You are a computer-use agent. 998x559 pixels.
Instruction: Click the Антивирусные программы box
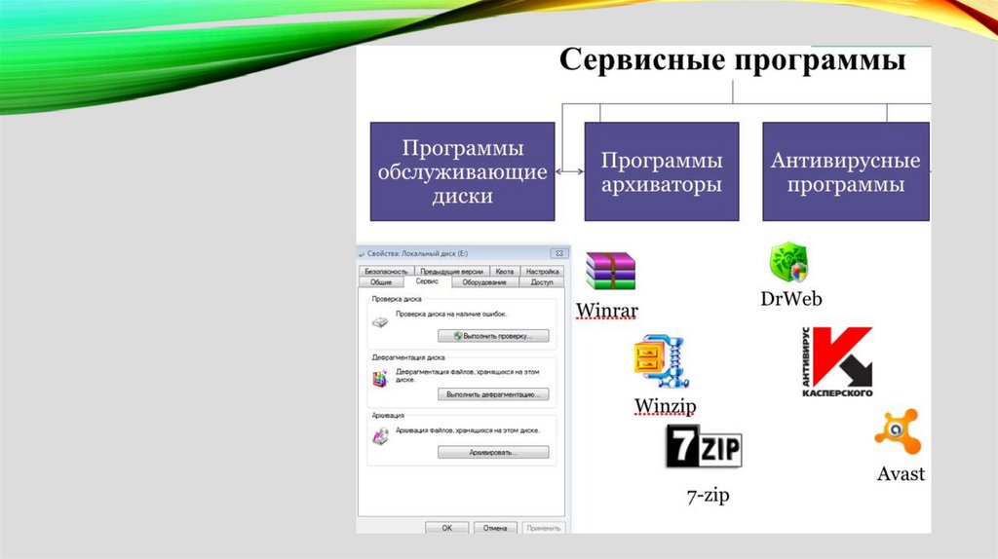pos(845,171)
